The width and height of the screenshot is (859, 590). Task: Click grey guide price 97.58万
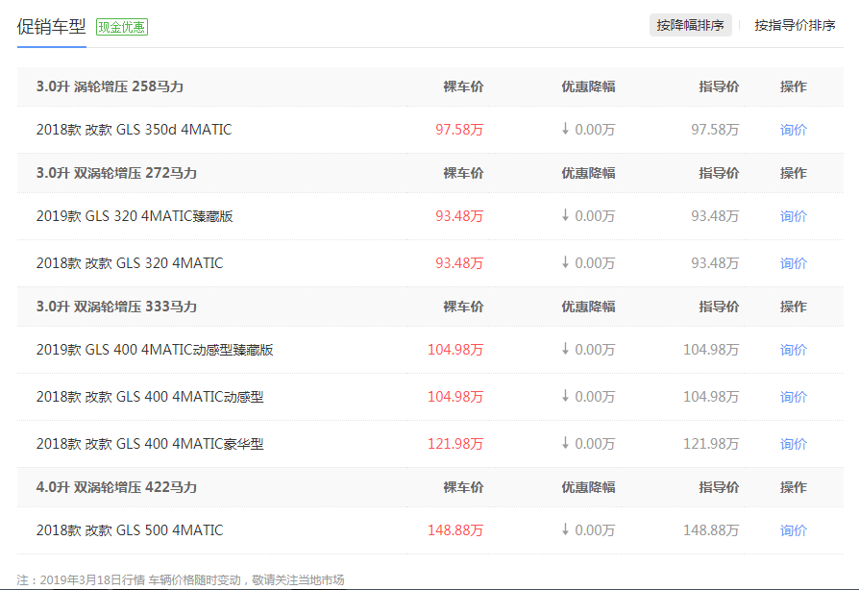715,130
